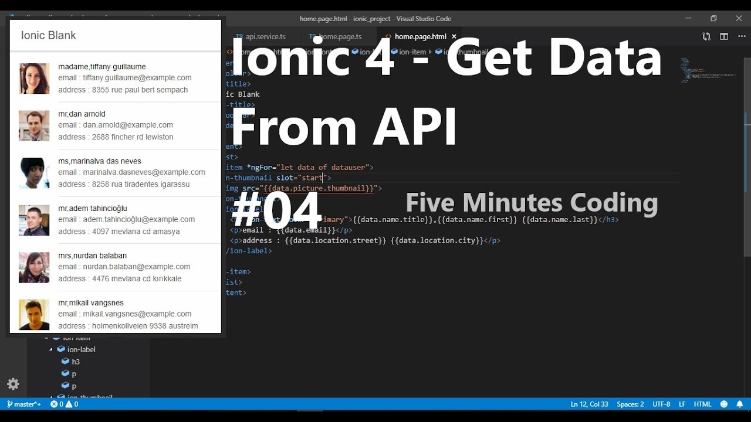Open the feedback smiley icon in status bar
This screenshot has height=422, width=751.
click(x=723, y=404)
